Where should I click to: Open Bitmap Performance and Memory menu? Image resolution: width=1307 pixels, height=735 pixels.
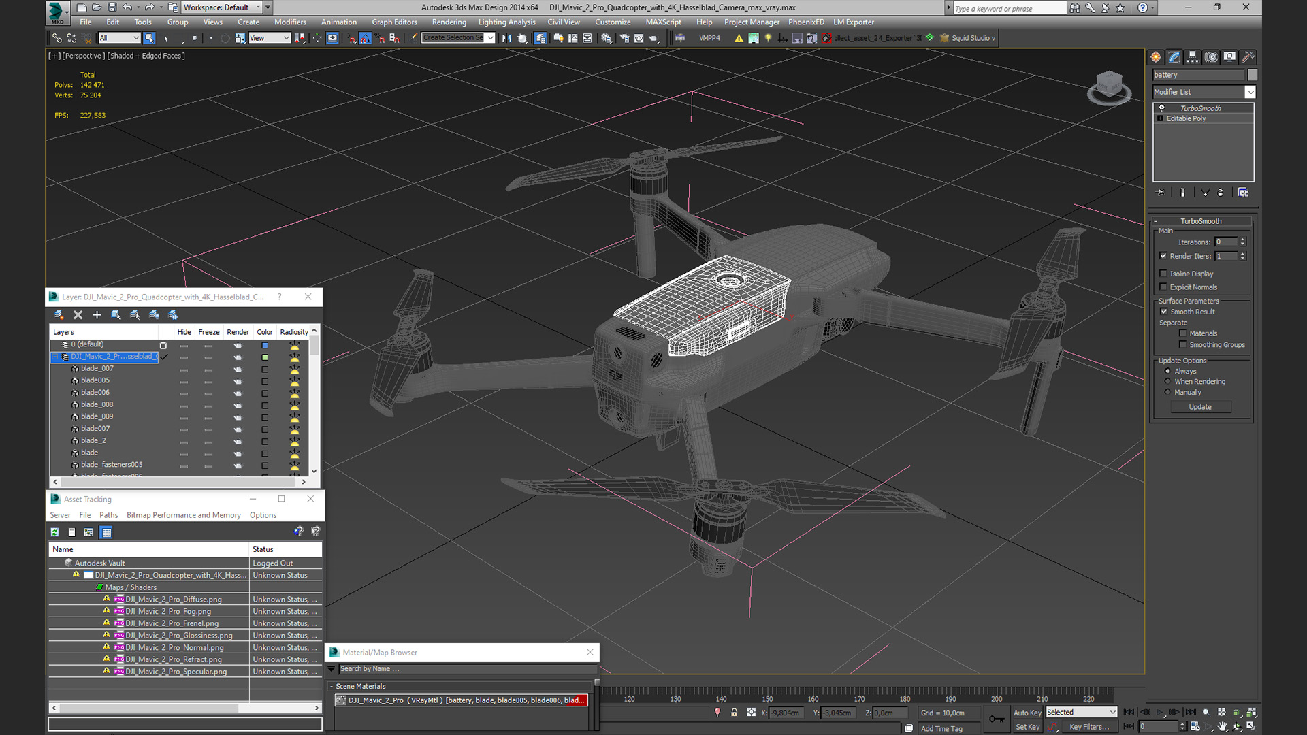183,515
